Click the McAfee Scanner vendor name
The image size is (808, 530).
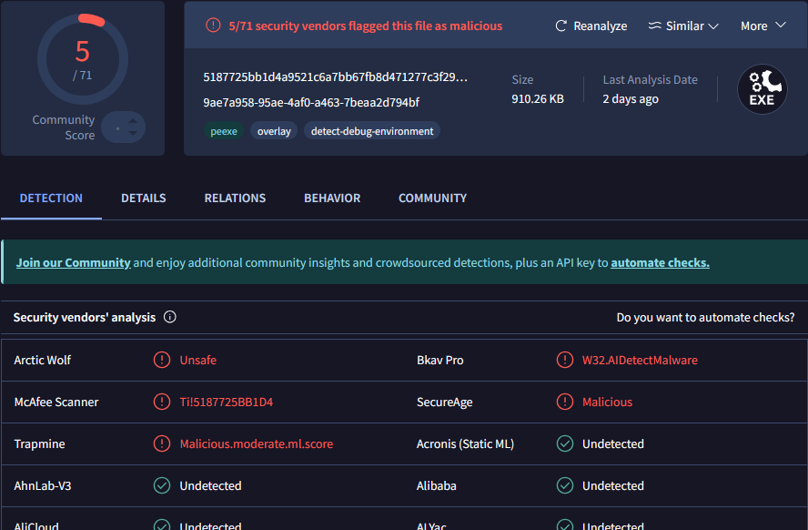(x=56, y=402)
